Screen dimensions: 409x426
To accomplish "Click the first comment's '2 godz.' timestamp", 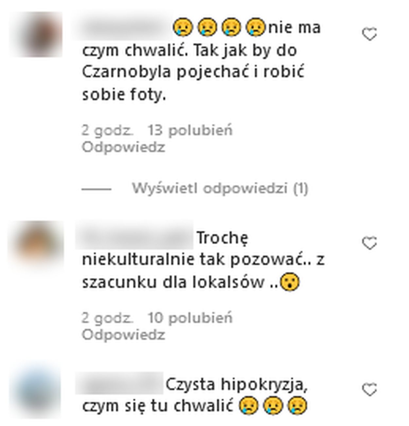I will pos(108,130).
